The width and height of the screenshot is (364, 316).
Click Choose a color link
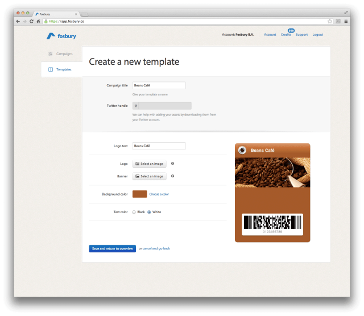tap(159, 194)
